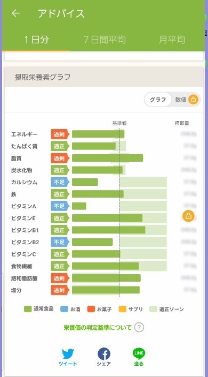Tap the お菓子 orange legend swatch
The image size is (208, 377).
[x=91, y=309]
